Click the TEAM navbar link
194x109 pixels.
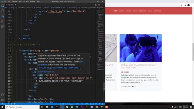coord(150,11)
